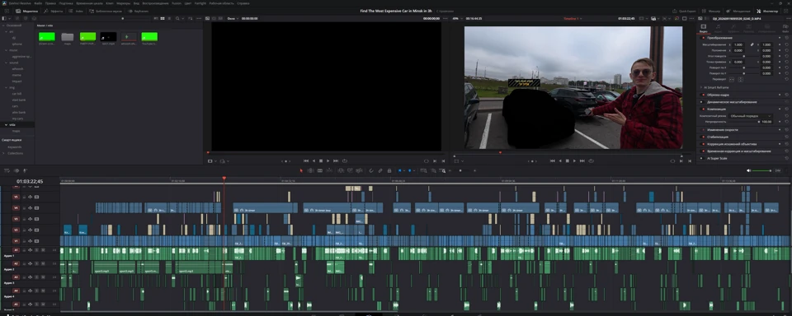Open the Микшер panel
The height and width of the screenshot is (316, 792).
[x=712, y=11]
